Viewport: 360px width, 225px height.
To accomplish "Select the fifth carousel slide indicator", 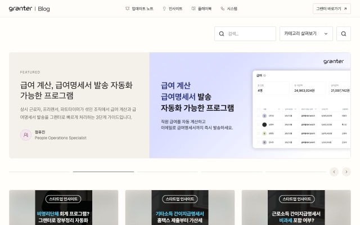I will coord(296,172).
